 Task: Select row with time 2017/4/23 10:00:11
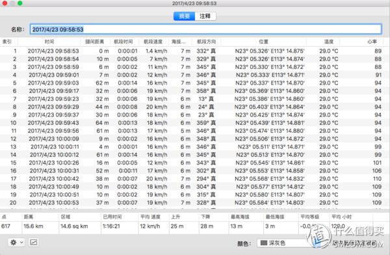(195, 146)
